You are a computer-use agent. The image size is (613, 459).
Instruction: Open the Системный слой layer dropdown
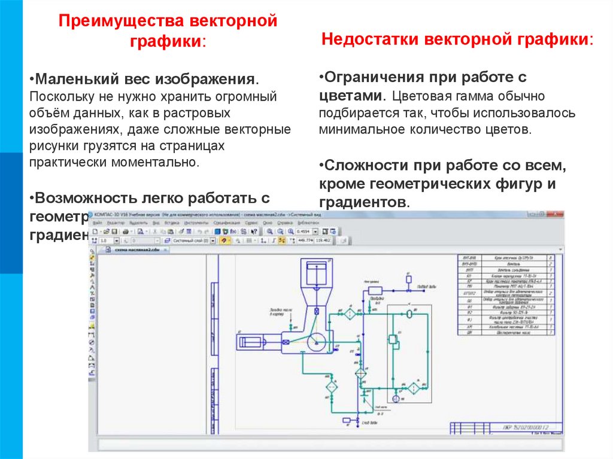click(x=213, y=241)
